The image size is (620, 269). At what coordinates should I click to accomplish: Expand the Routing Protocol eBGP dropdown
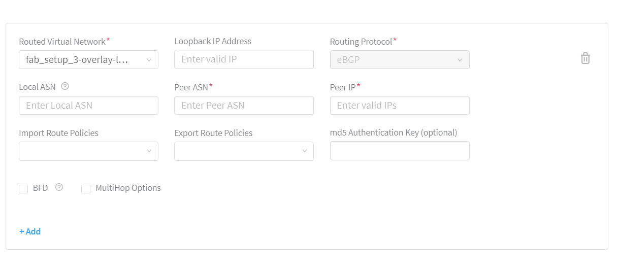click(x=400, y=60)
